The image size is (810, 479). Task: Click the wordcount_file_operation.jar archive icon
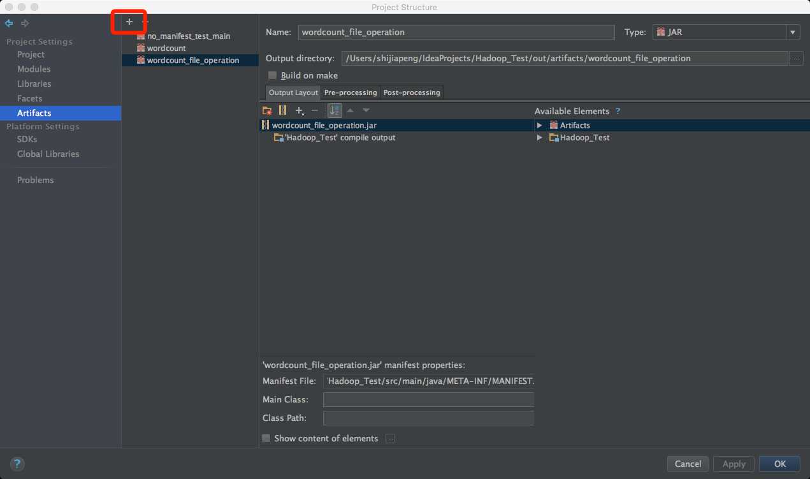coord(266,125)
